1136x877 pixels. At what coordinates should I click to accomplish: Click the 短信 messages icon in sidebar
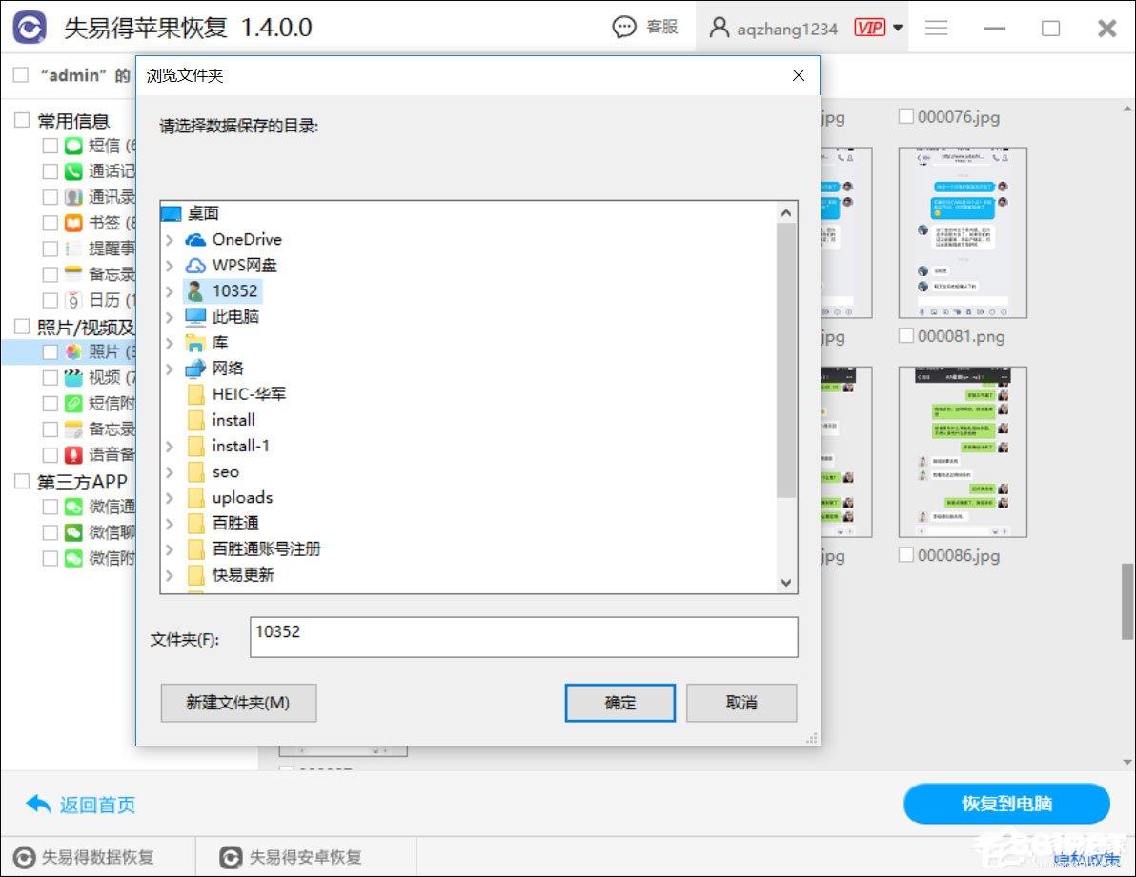pos(73,146)
